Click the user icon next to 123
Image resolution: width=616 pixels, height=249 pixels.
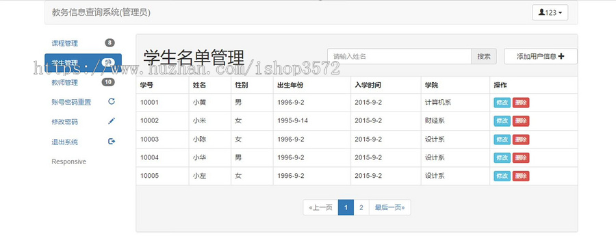coord(541,12)
